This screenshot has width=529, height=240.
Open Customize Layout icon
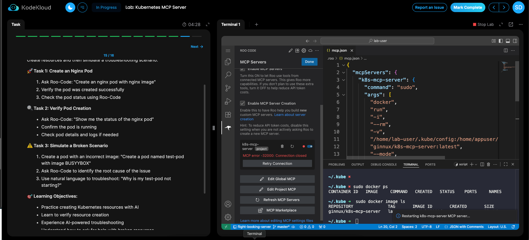coord(494,41)
